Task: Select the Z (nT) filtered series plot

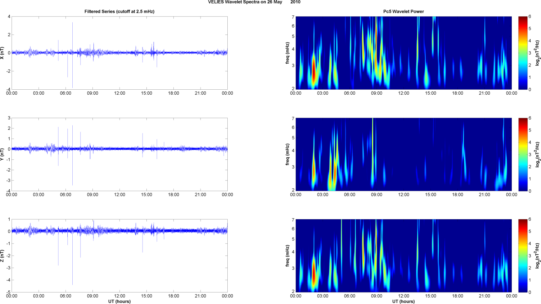Action: click(120, 256)
